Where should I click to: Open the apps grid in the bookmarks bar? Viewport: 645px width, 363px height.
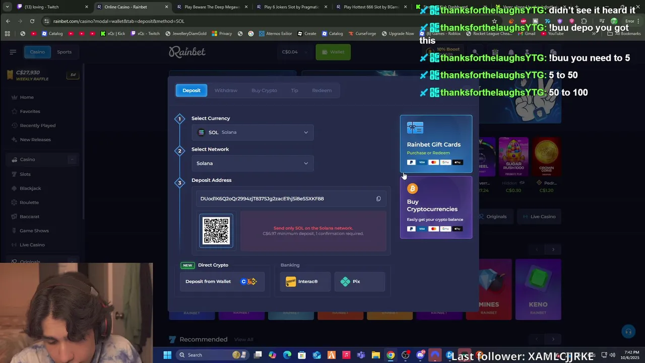[x=7, y=34]
